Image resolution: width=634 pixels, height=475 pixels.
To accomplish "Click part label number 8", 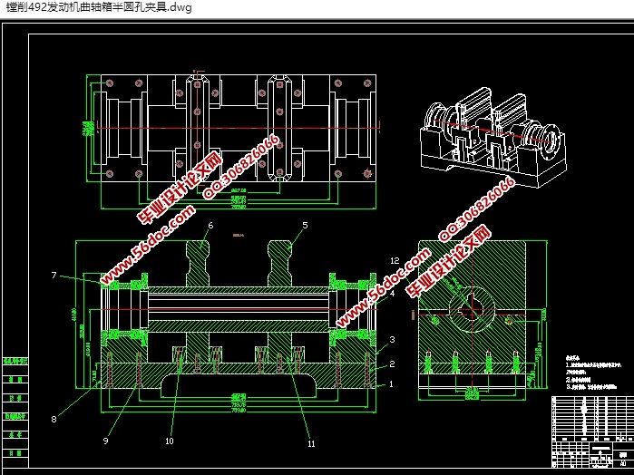I will point(54,419).
